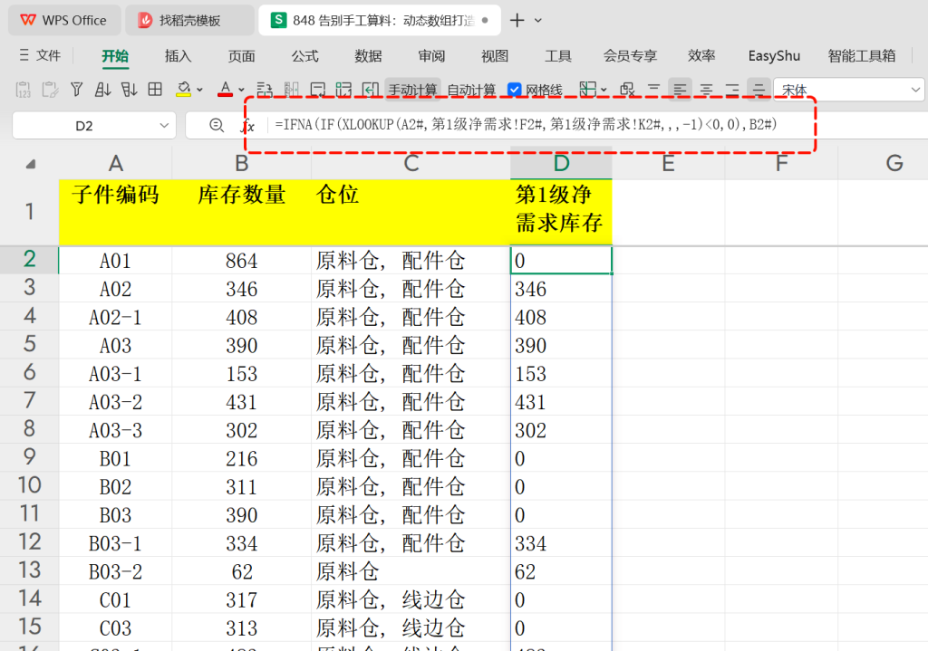Sort ascending with the A-Z icon
The image size is (928, 651).
[102, 90]
